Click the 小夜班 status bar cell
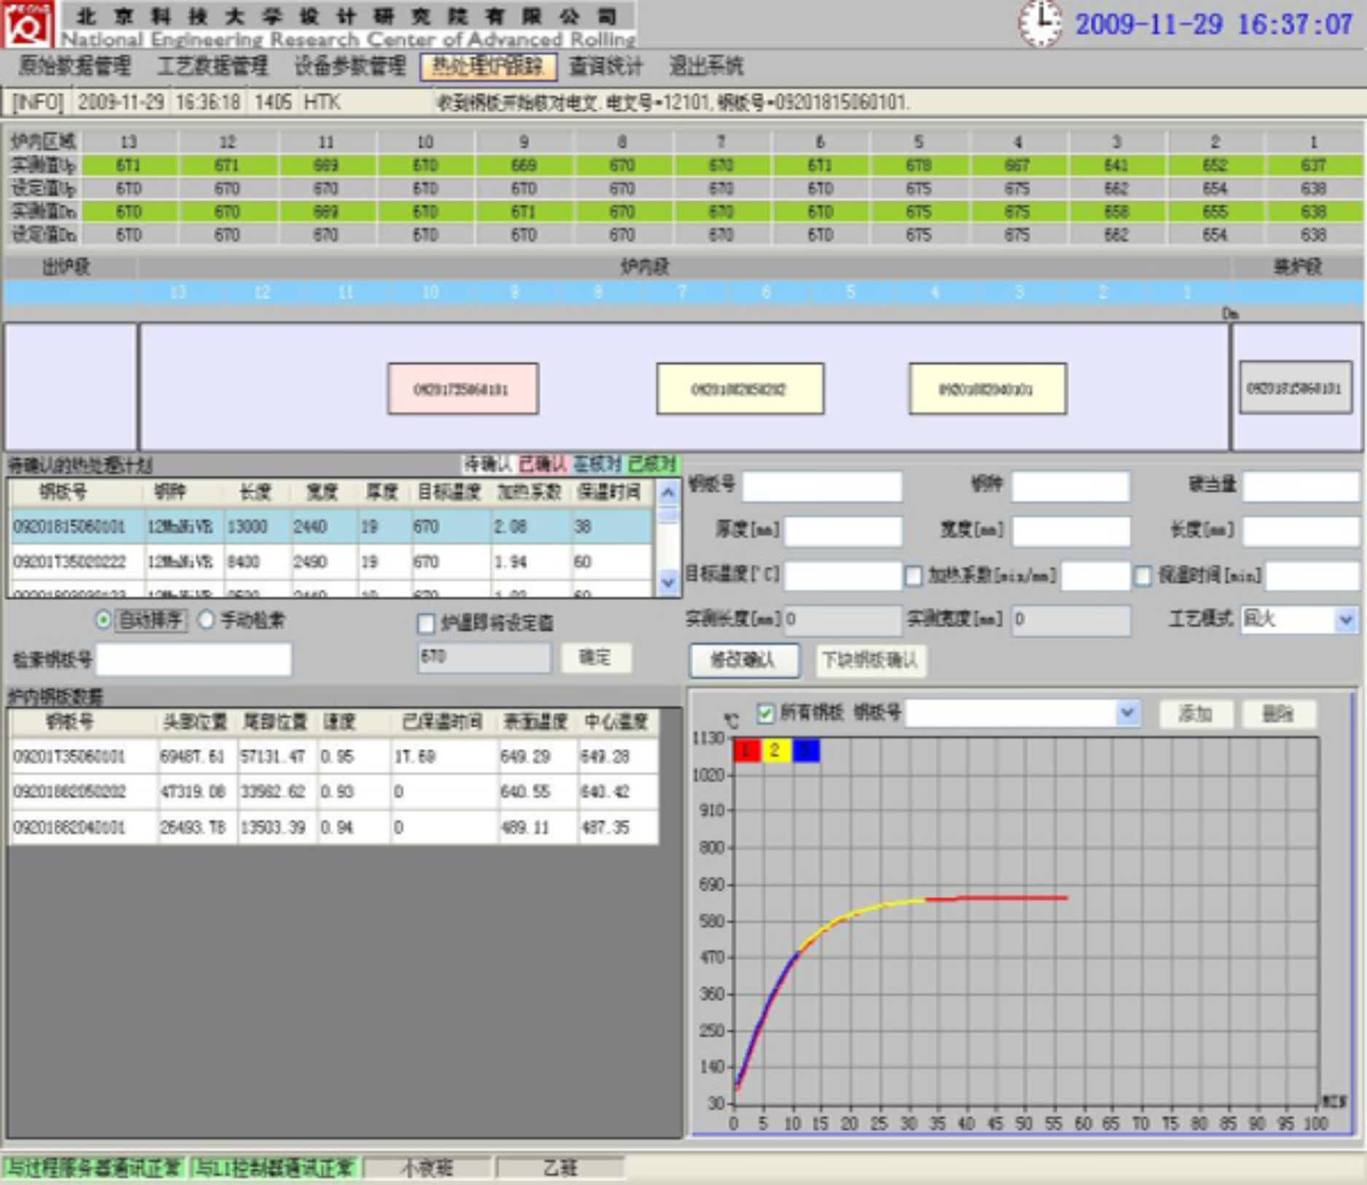The height and width of the screenshot is (1185, 1367). [427, 1168]
